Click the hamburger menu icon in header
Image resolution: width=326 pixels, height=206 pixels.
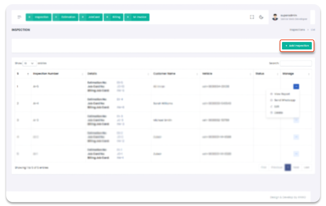[x=20, y=17]
